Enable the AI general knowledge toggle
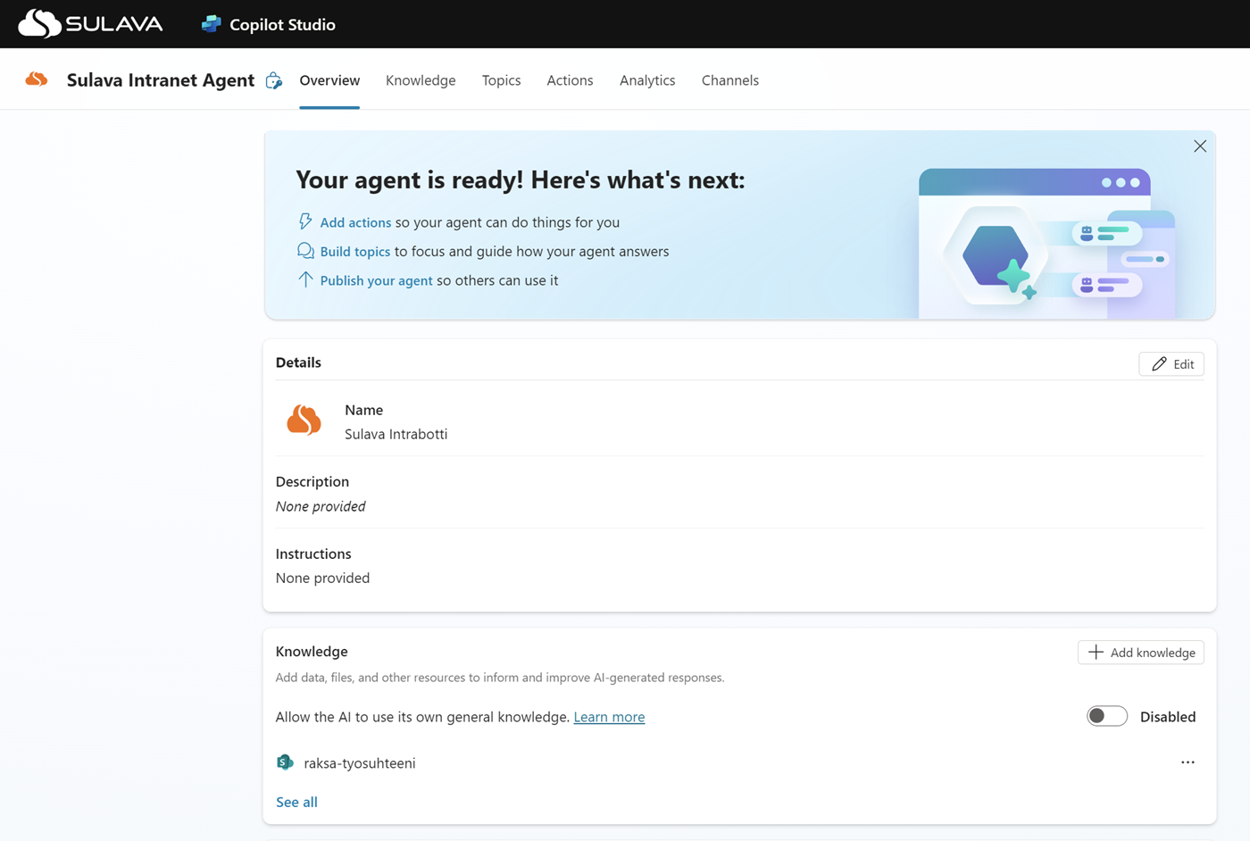This screenshot has height=841, width=1250. pos(1106,716)
